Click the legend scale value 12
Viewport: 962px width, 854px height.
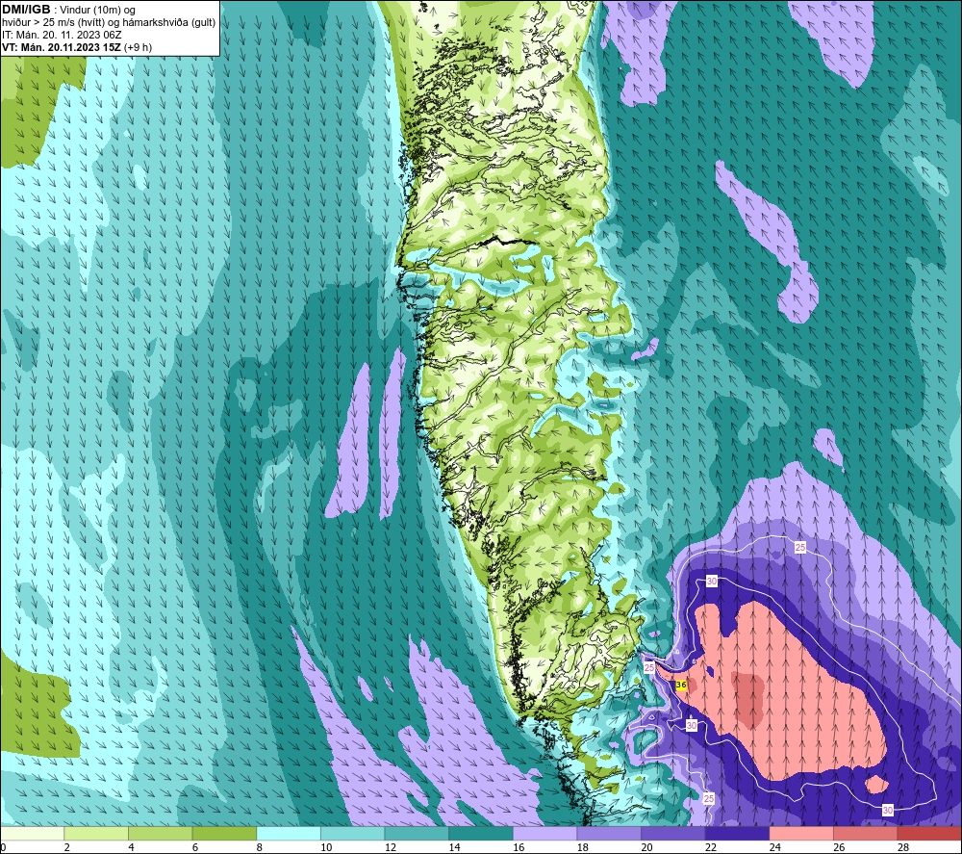click(x=391, y=848)
